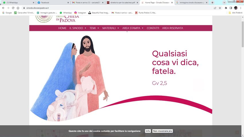Expand the AREA STAMPA dropdown menu

[x=133, y=28]
